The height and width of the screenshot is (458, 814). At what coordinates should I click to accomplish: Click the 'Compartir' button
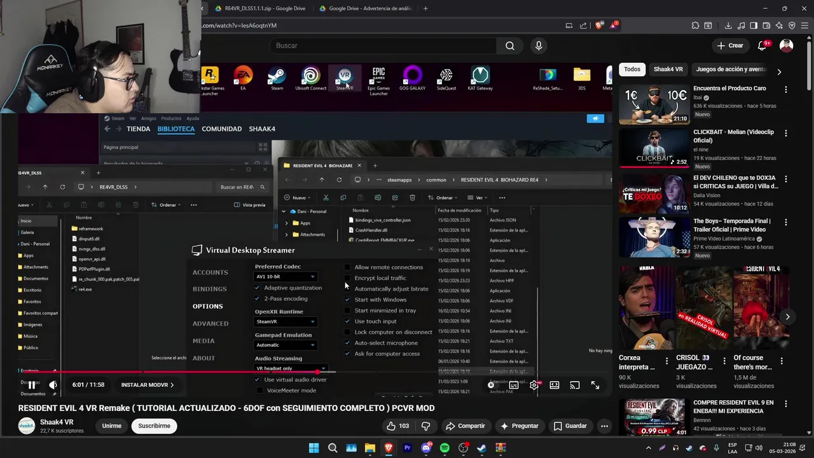[x=466, y=426]
